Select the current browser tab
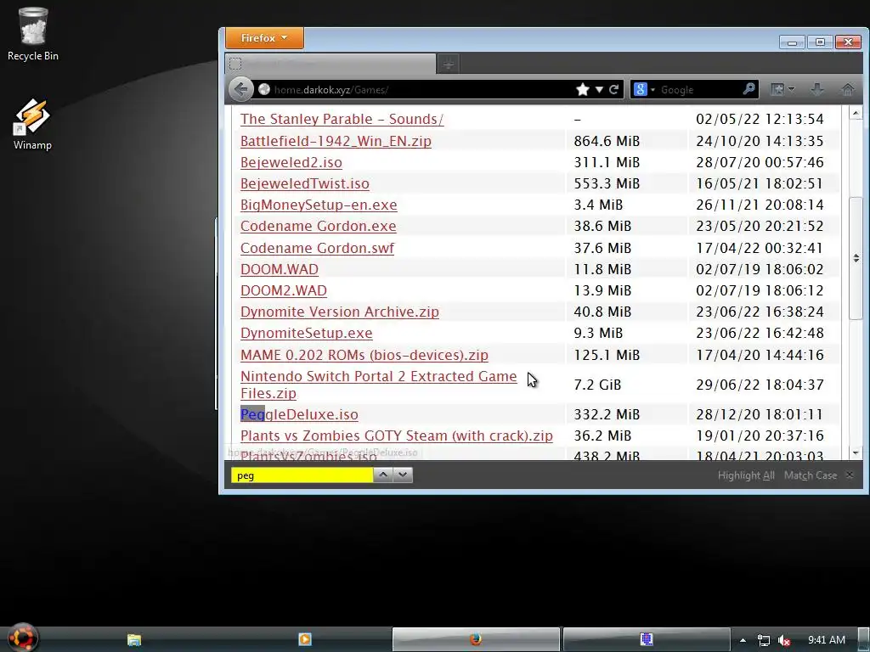The height and width of the screenshot is (652, 870). click(330, 64)
